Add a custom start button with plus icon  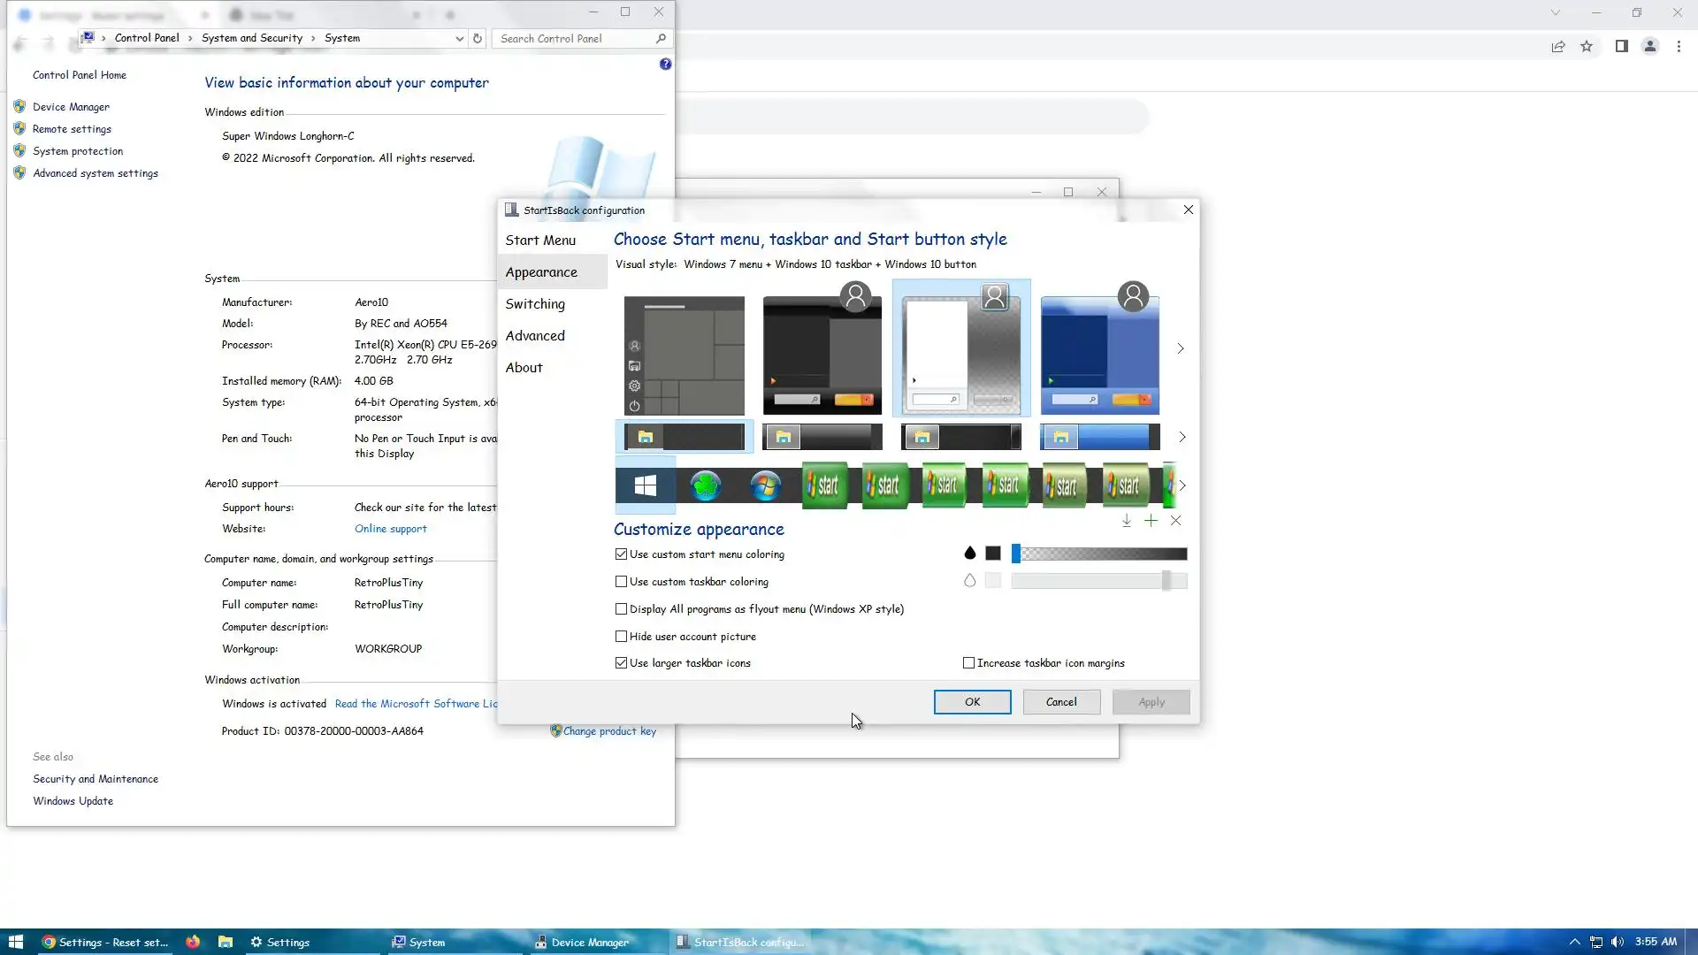(x=1151, y=521)
